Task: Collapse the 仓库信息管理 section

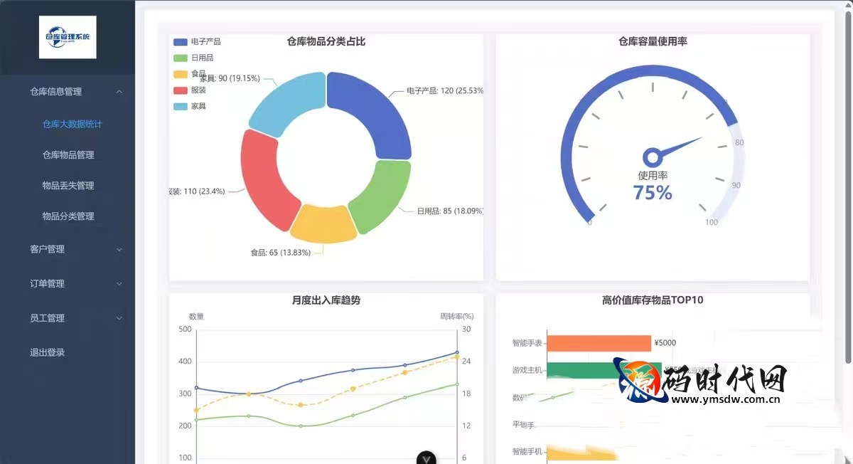Action: 68,92
